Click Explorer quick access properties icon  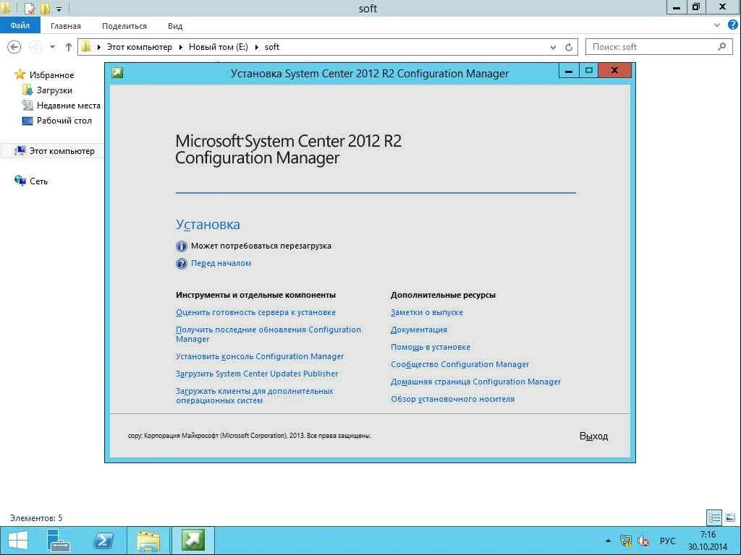coord(29,8)
